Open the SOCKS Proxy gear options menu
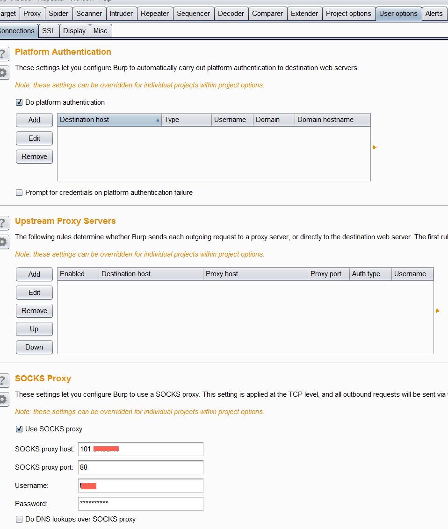 click(x=3, y=400)
